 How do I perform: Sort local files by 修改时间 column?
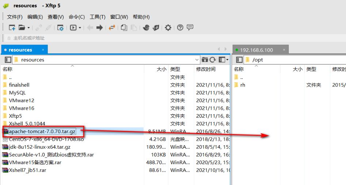click(x=206, y=69)
